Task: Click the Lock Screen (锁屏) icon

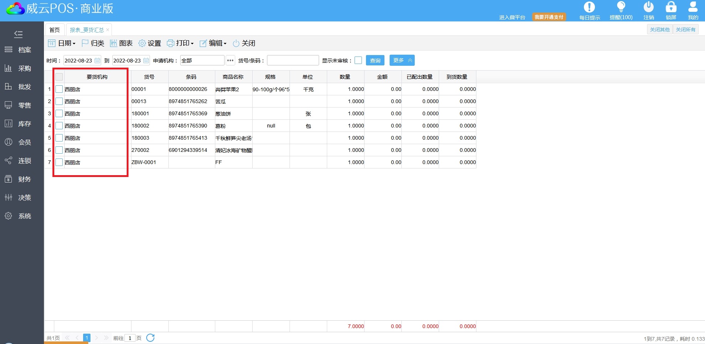Action: [x=671, y=7]
